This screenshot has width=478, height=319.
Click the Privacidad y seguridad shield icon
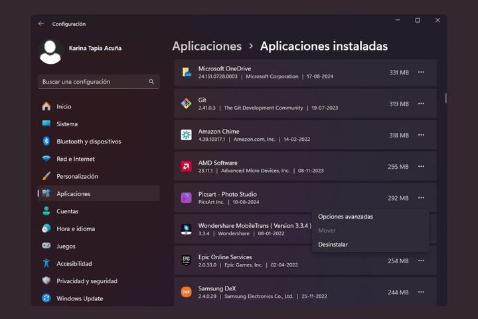tap(46, 280)
